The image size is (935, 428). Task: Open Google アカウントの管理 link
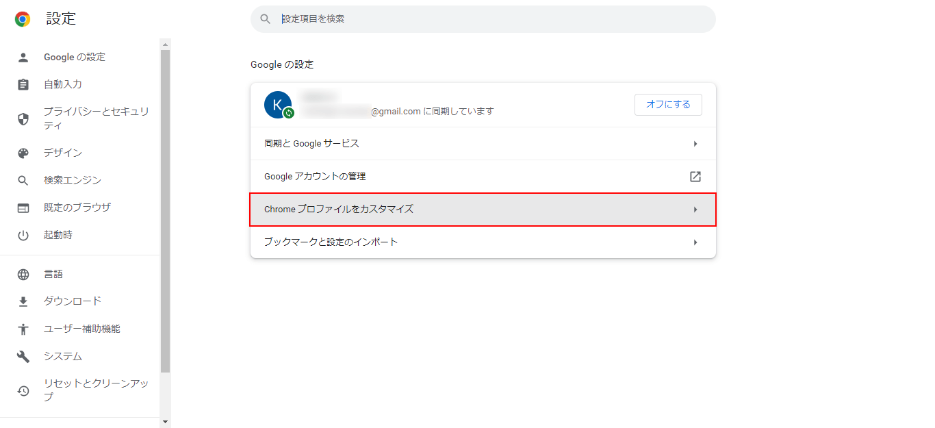[x=483, y=177]
